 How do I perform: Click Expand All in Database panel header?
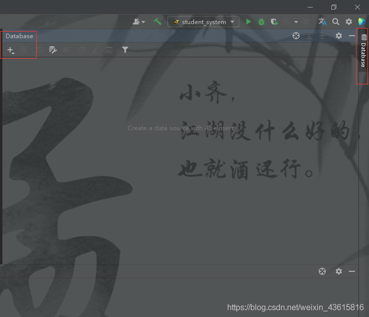click(309, 36)
